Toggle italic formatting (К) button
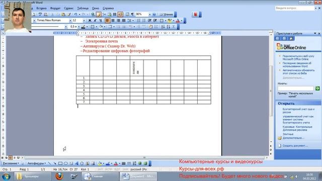Screen dimensions: 322x181 [95, 21]
